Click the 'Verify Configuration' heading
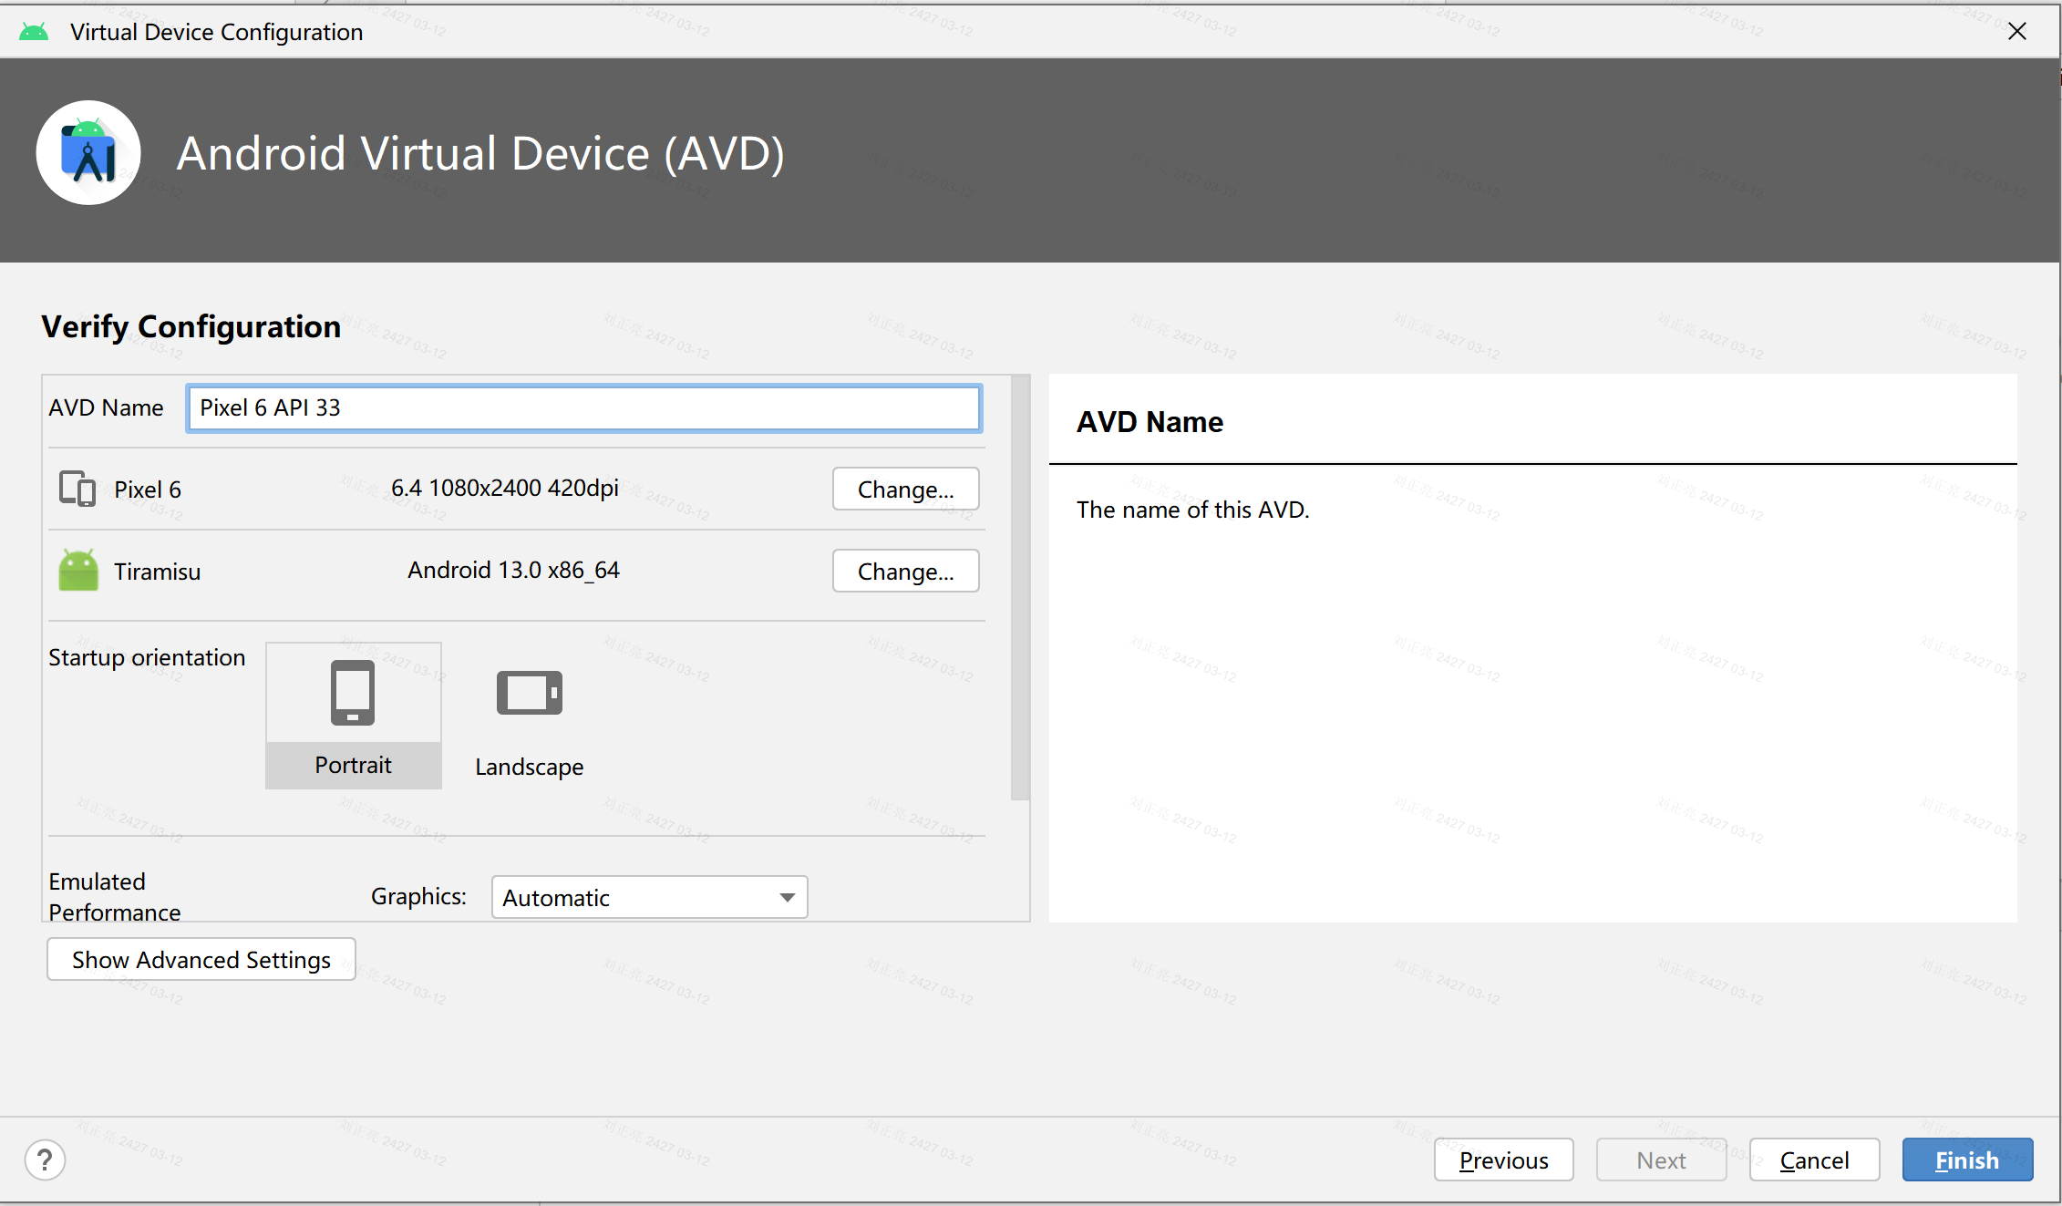2062x1206 pixels. pyautogui.click(x=191, y=326)
